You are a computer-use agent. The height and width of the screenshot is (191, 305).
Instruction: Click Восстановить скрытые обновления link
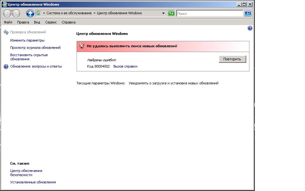tap(29, 57)
